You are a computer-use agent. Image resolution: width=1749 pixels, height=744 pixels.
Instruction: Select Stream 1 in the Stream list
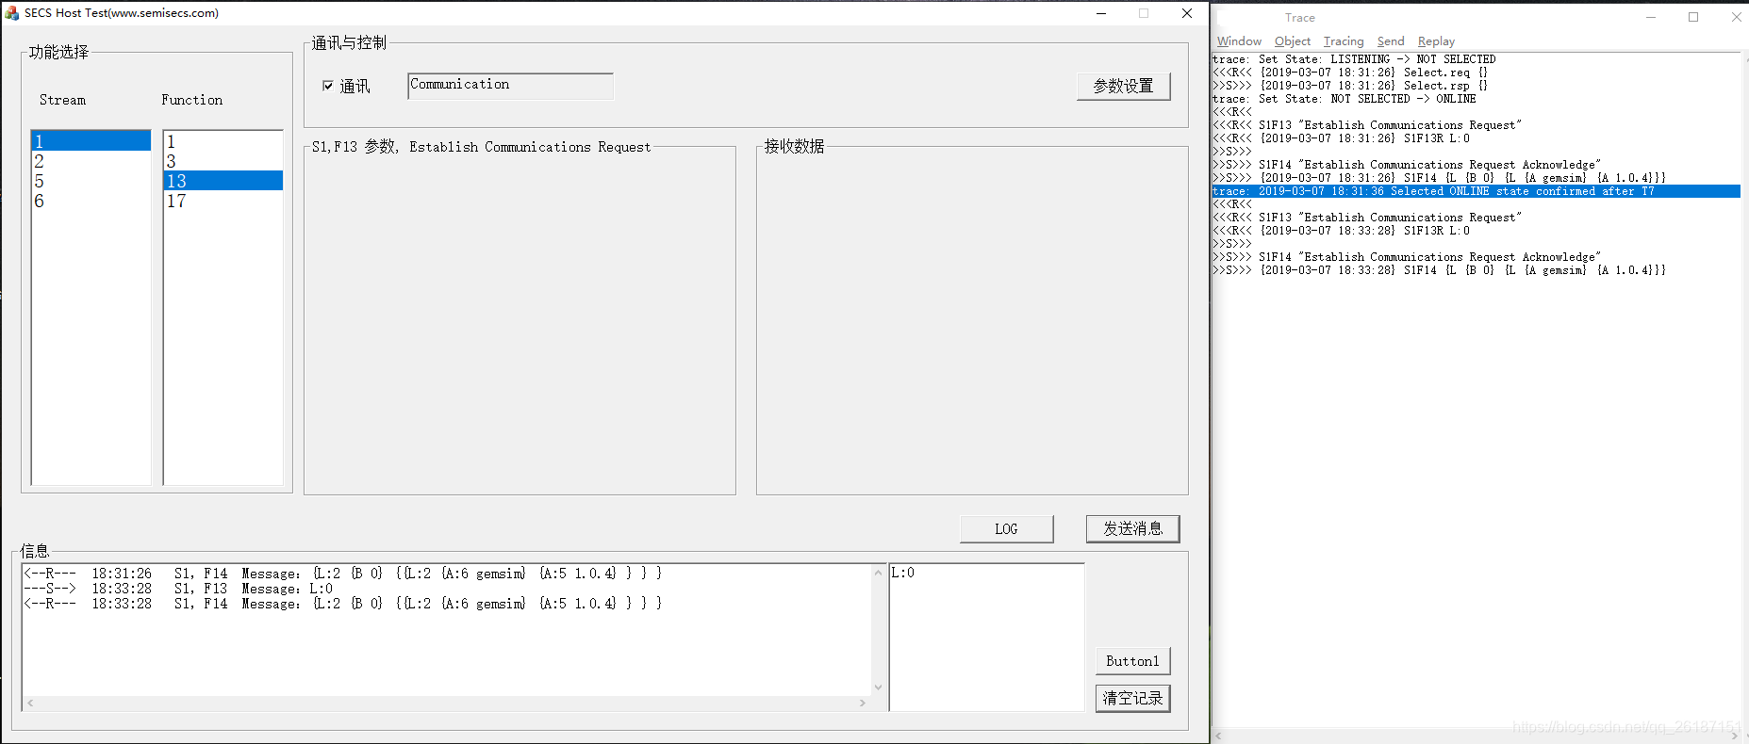91,141
